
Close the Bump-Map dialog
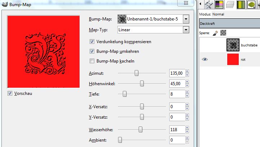(x=186, y=3)
